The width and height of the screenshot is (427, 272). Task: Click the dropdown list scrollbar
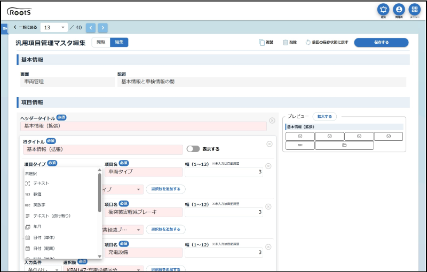click(100, 192)
